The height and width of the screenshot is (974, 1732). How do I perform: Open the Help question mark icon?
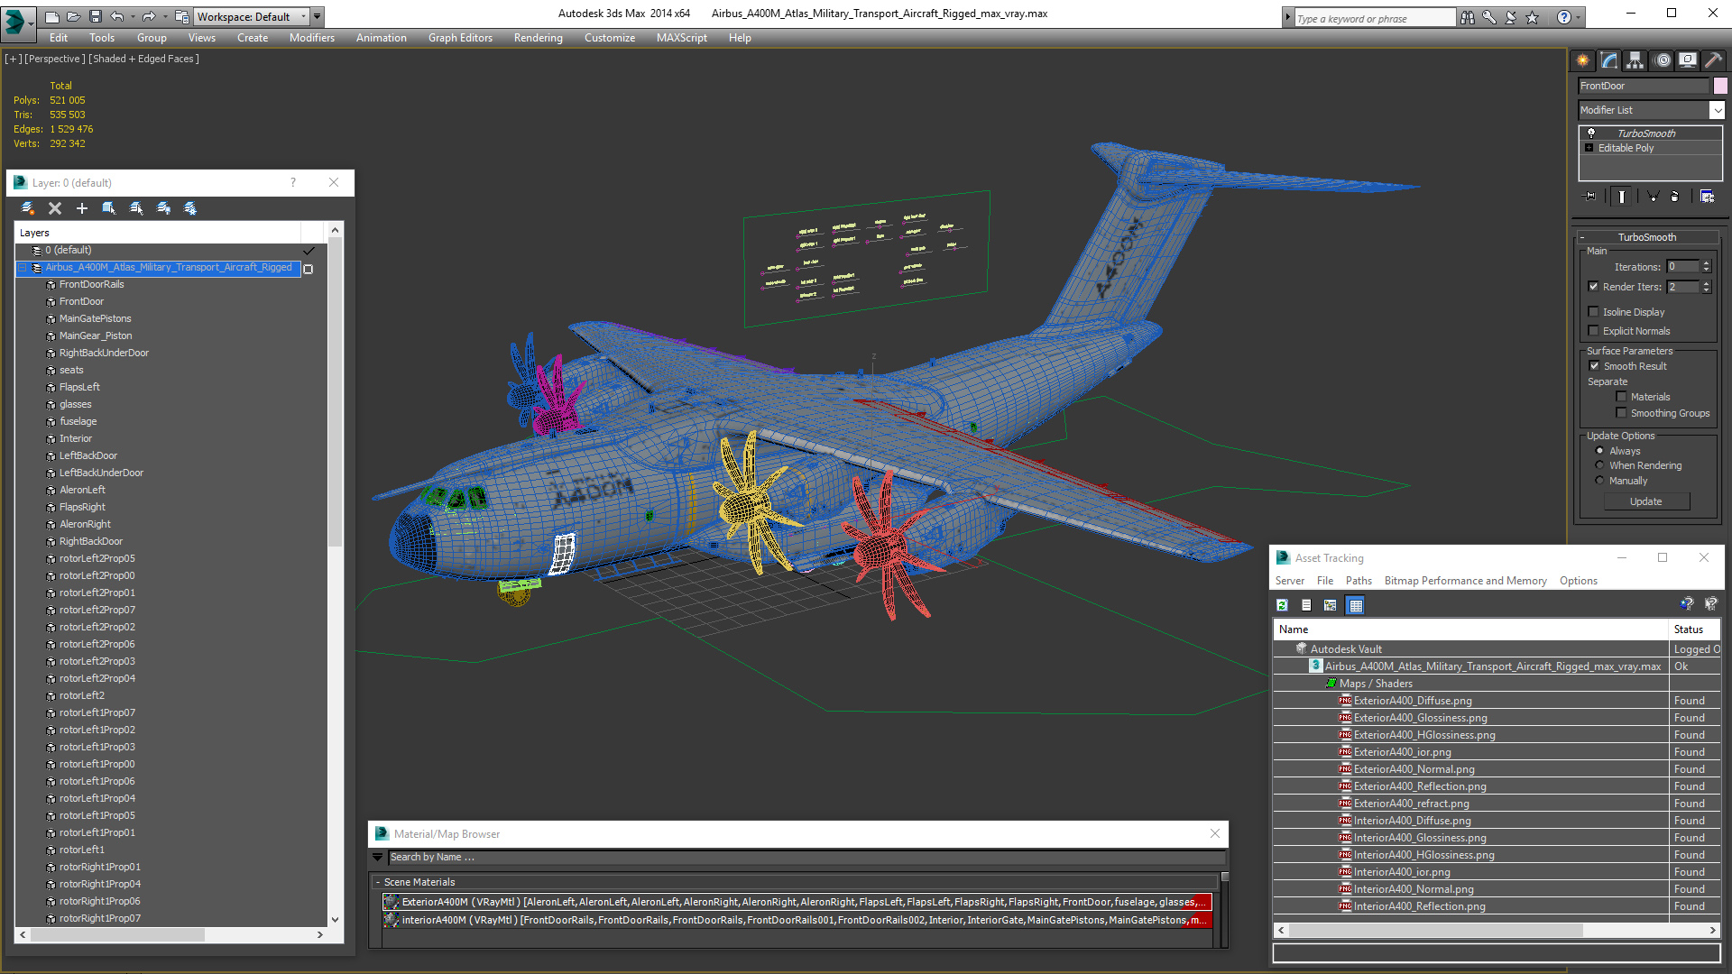tap(1564, 17)
